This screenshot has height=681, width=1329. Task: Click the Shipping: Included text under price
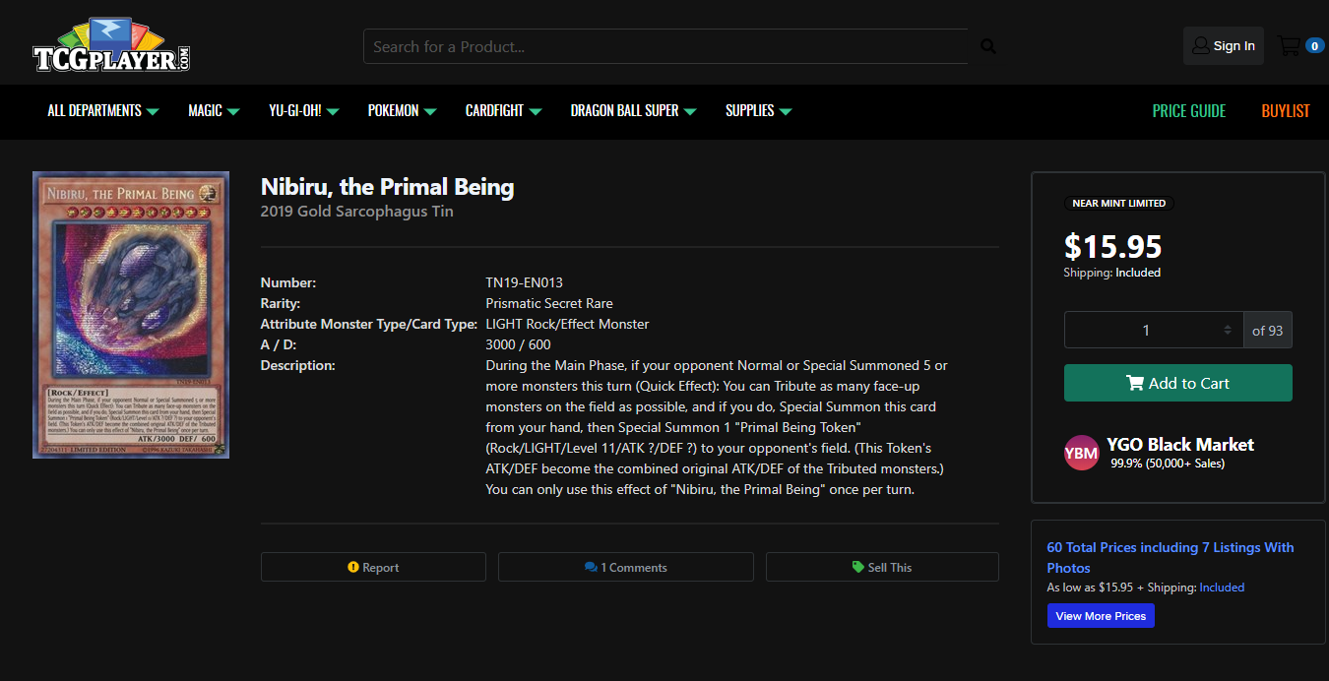[x=1112, y=273]
